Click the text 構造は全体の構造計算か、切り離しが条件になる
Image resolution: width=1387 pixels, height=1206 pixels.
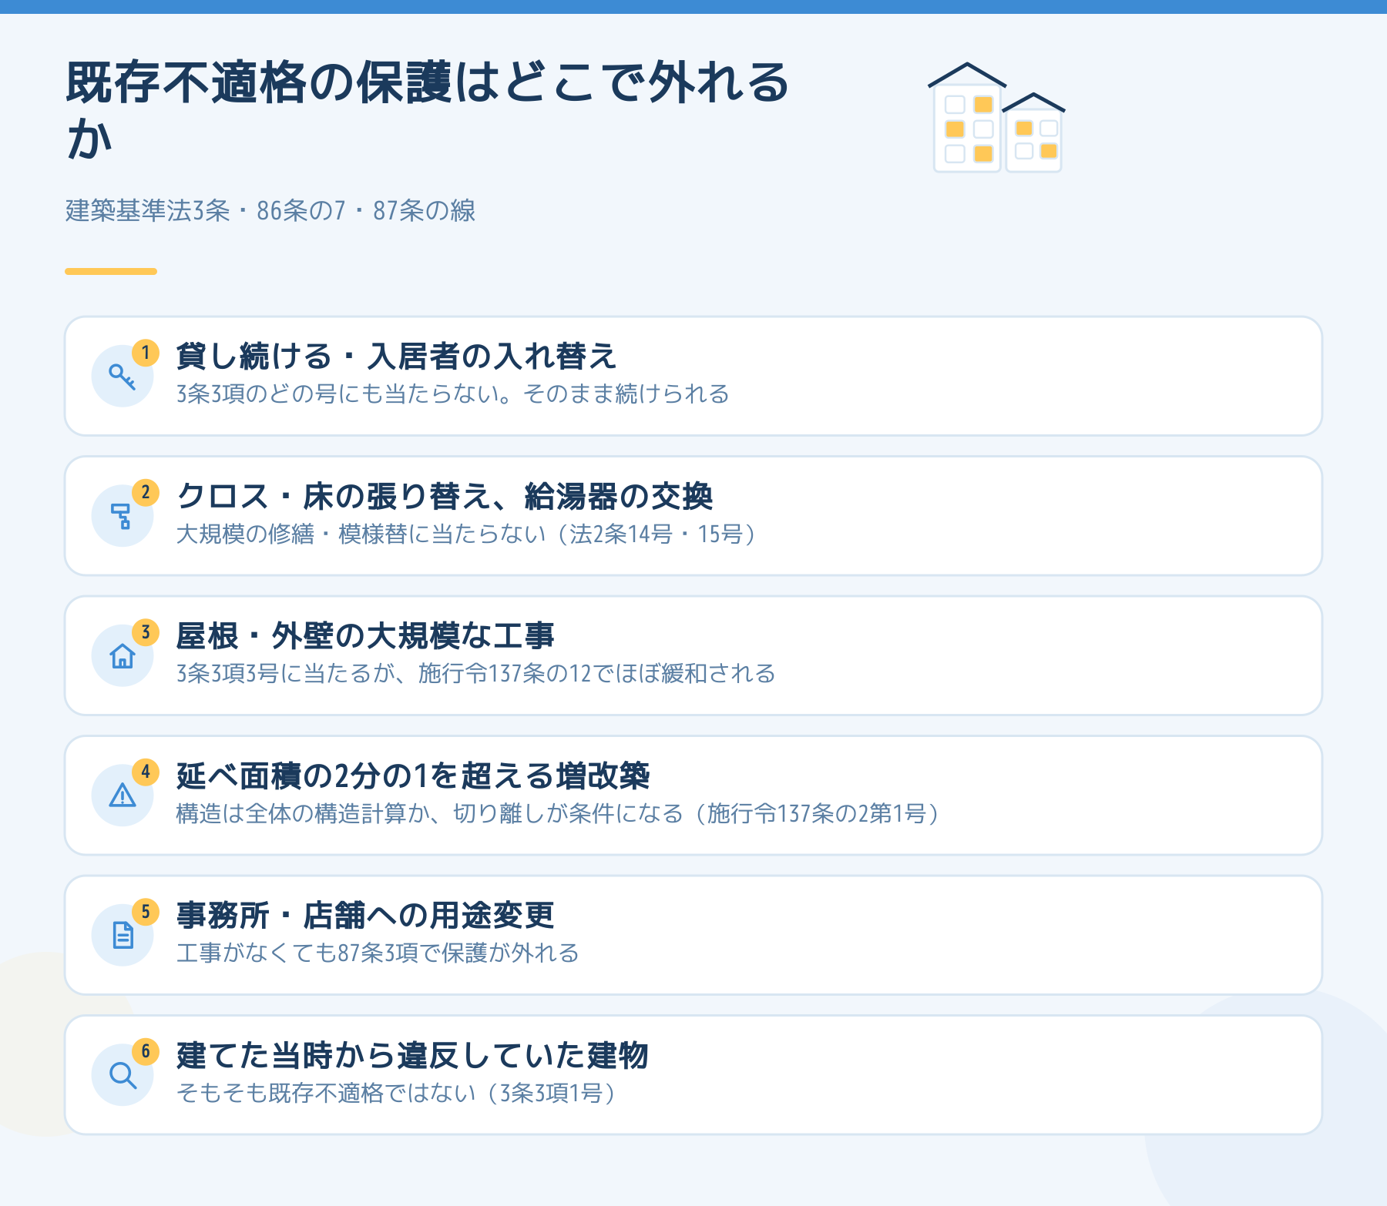point(429,813)
